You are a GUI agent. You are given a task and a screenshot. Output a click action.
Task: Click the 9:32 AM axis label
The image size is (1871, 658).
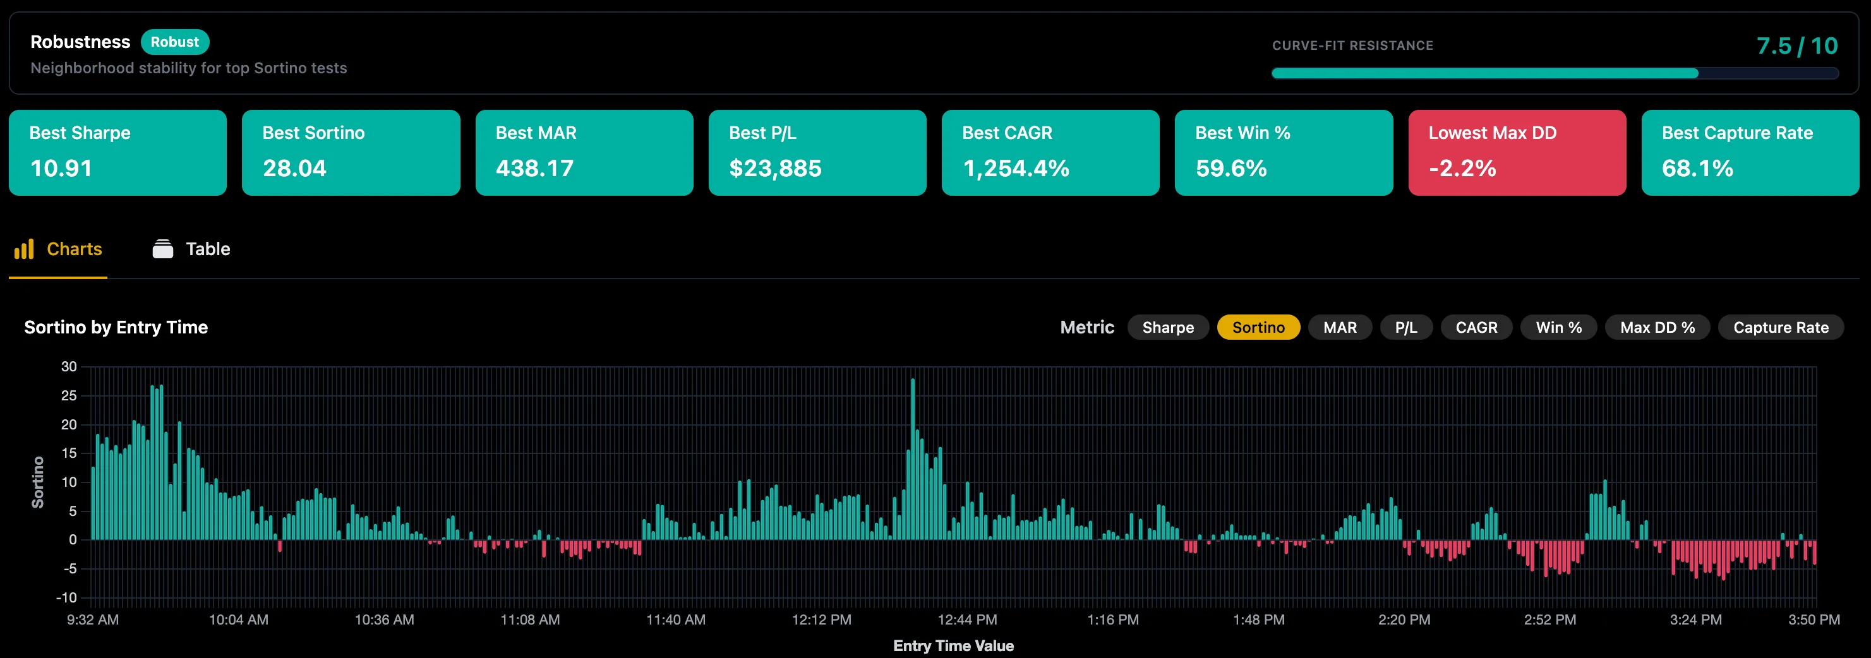(93, 619)
